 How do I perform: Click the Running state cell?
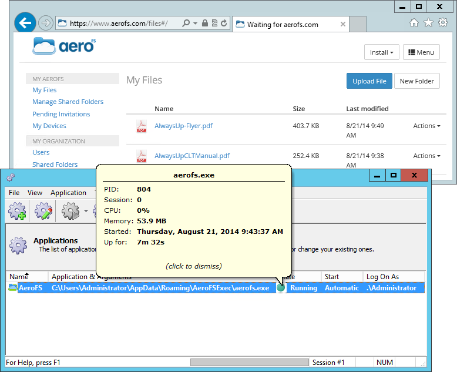pyautogui.click(x=304, y=288)
